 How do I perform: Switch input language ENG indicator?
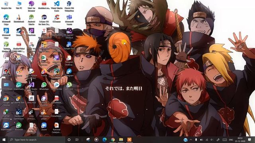pyautogui.click(x=231, y=139)
